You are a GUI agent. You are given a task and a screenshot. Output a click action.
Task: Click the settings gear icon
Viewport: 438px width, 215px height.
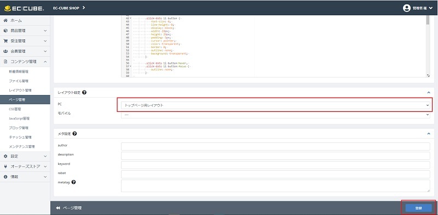(5, 156)
